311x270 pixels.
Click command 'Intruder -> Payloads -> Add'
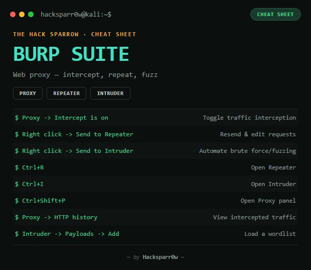pos(67,234)
